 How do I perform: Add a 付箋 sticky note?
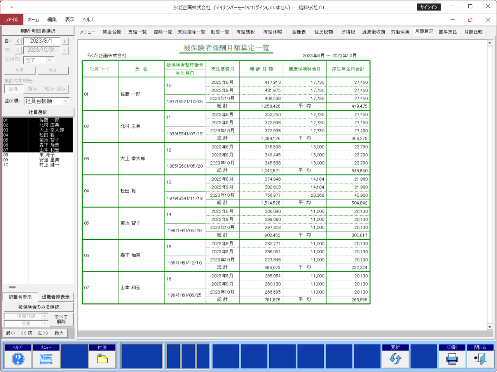point(102,356)
